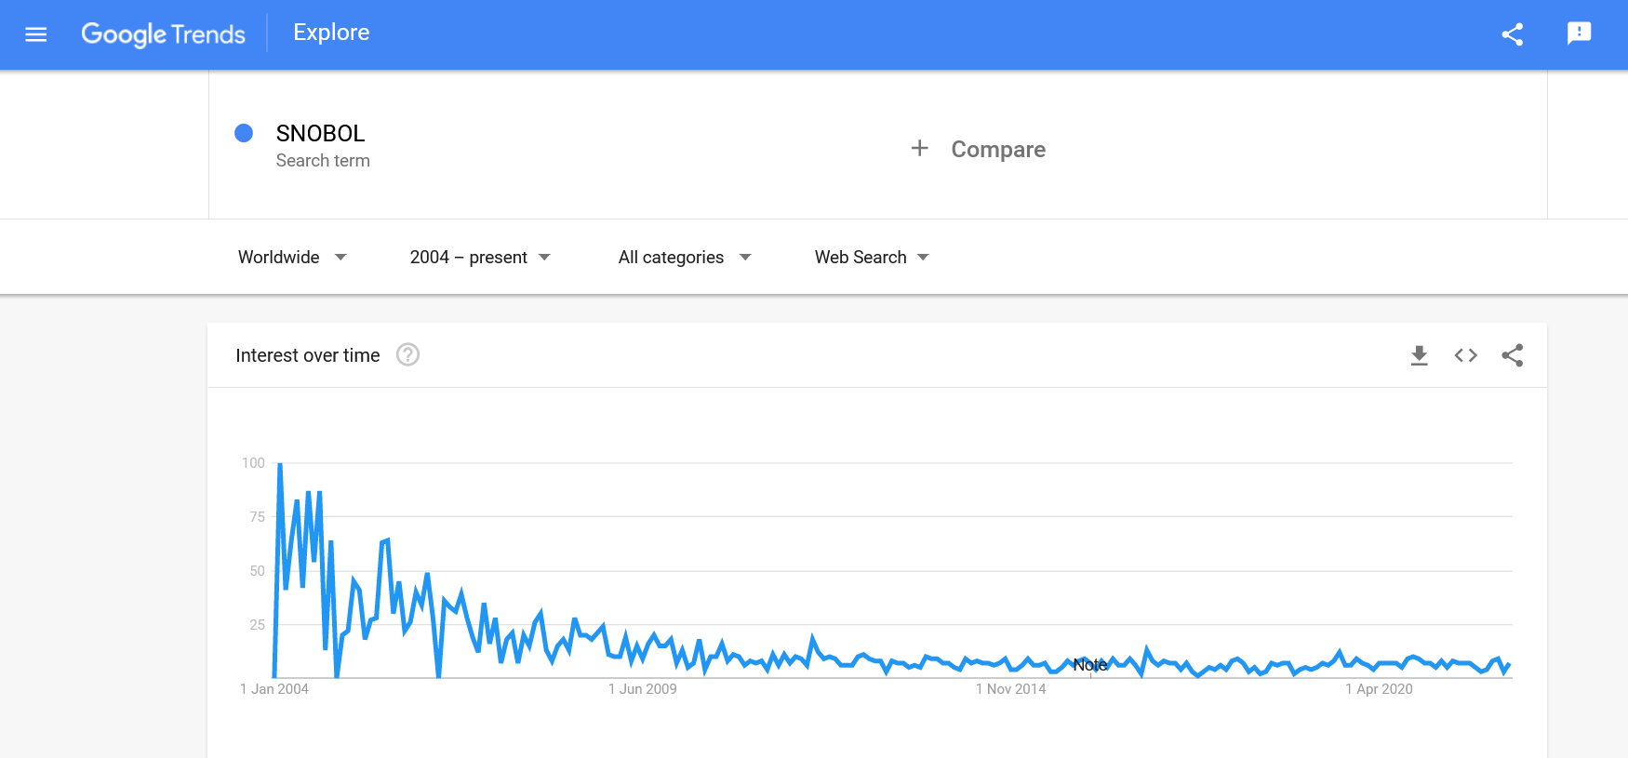
Task: Click the share icon in header
Action: pos(1512,34)
